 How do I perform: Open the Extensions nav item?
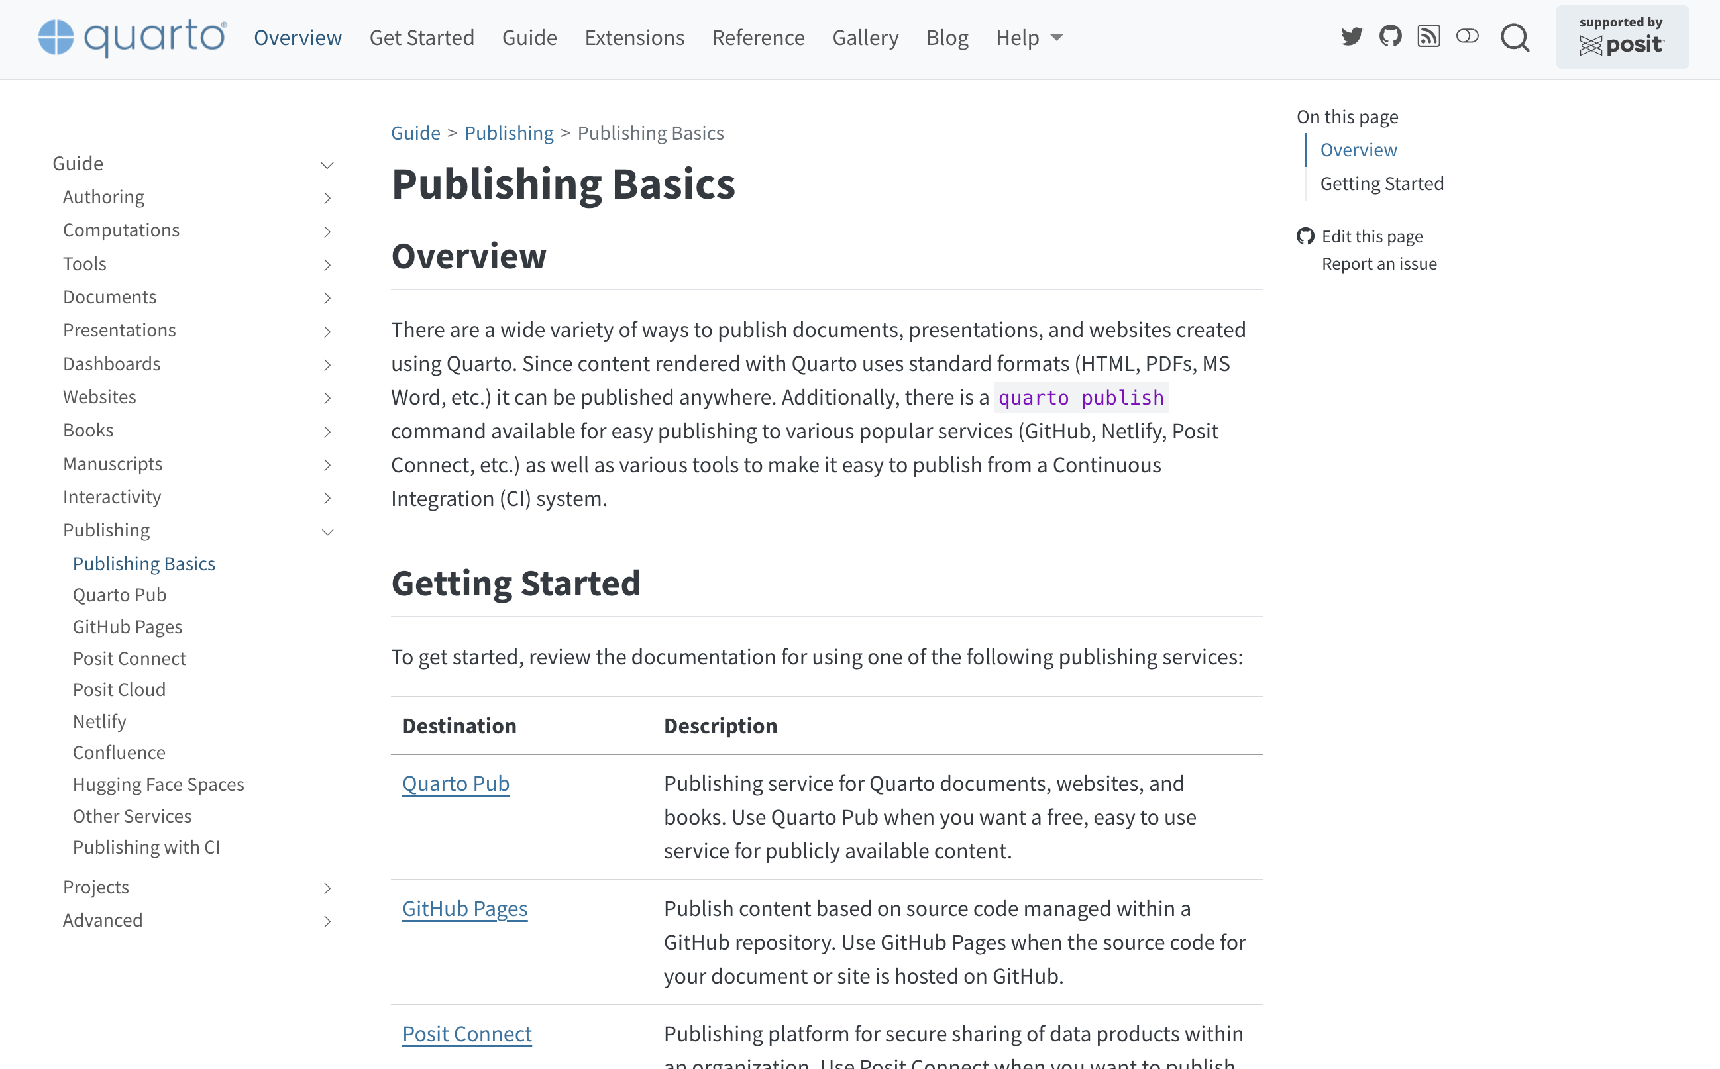(633, 38)
